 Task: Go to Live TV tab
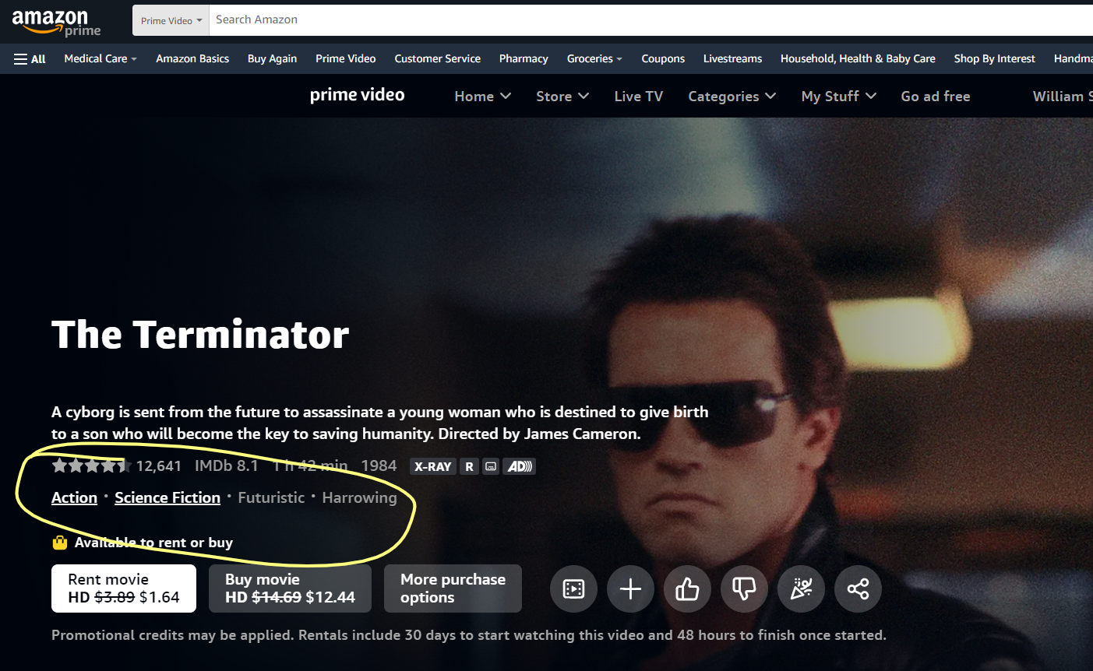point(639,97)
